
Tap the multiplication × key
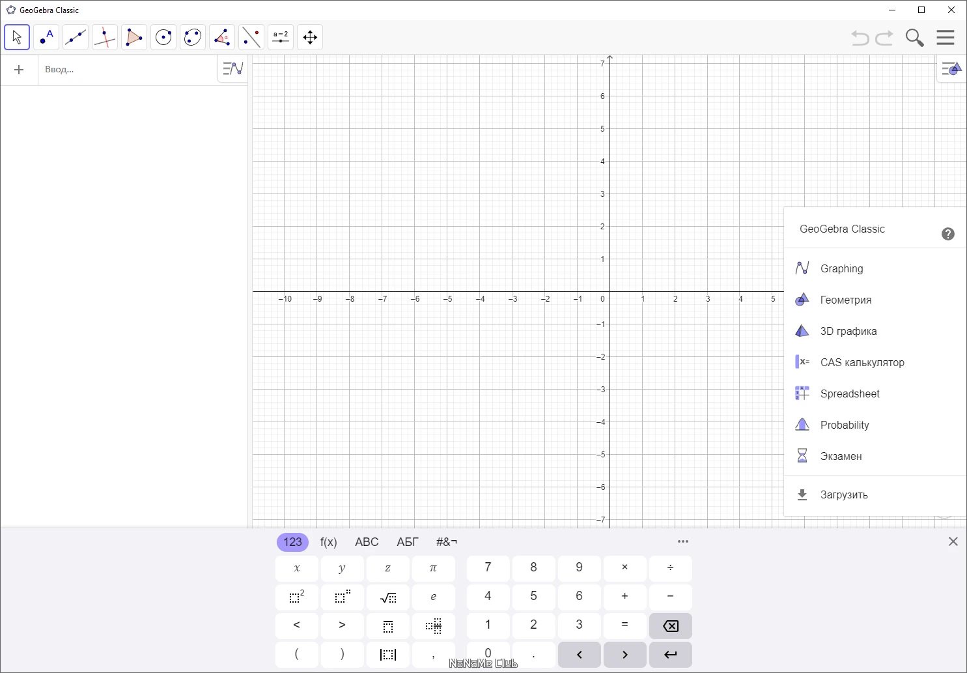pos(625,568)
